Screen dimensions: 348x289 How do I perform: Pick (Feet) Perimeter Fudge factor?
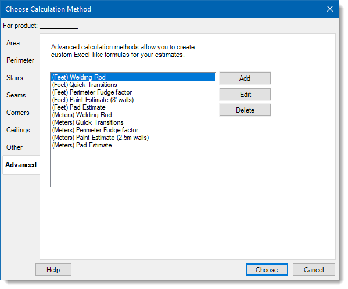point(133,92)
